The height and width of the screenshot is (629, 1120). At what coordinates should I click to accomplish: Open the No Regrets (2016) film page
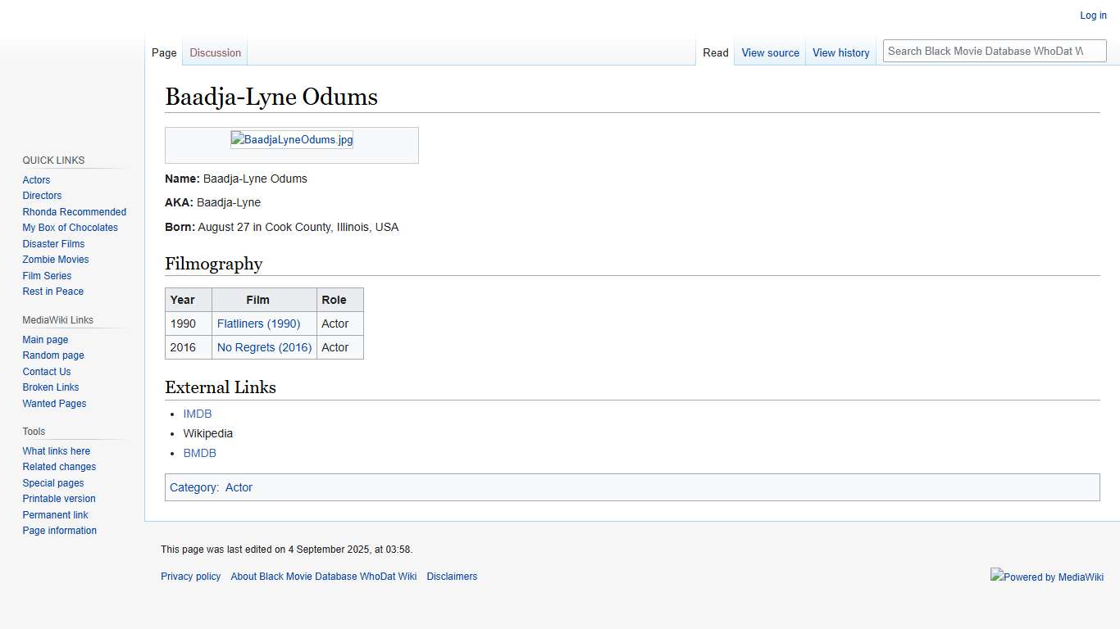[x=264, y=347]
